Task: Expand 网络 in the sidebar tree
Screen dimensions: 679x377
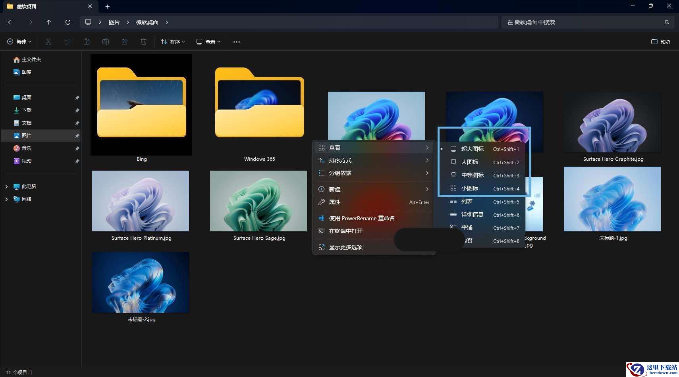Action: [6, 199]
